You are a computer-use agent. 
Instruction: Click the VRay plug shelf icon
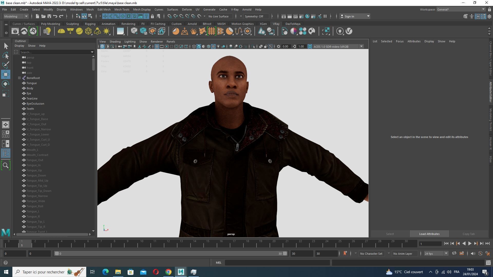[x=340, y=31]
